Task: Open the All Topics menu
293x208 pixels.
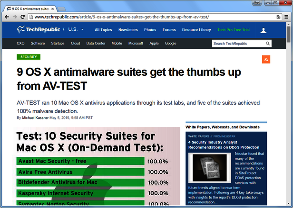Action: 103,30
